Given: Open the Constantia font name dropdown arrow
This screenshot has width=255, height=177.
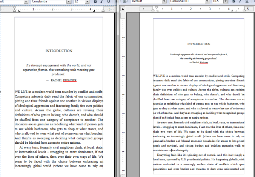Looking at the screenshot, I should (69, 2).
